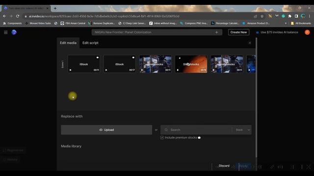Screen dimensions: 314x176
Task: Click Use $75 invideo AI balance
Action: 277,32
